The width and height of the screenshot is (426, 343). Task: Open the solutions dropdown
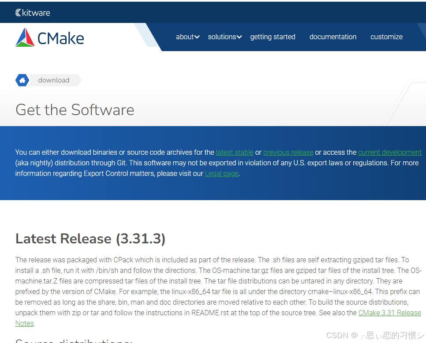point(224,37)
